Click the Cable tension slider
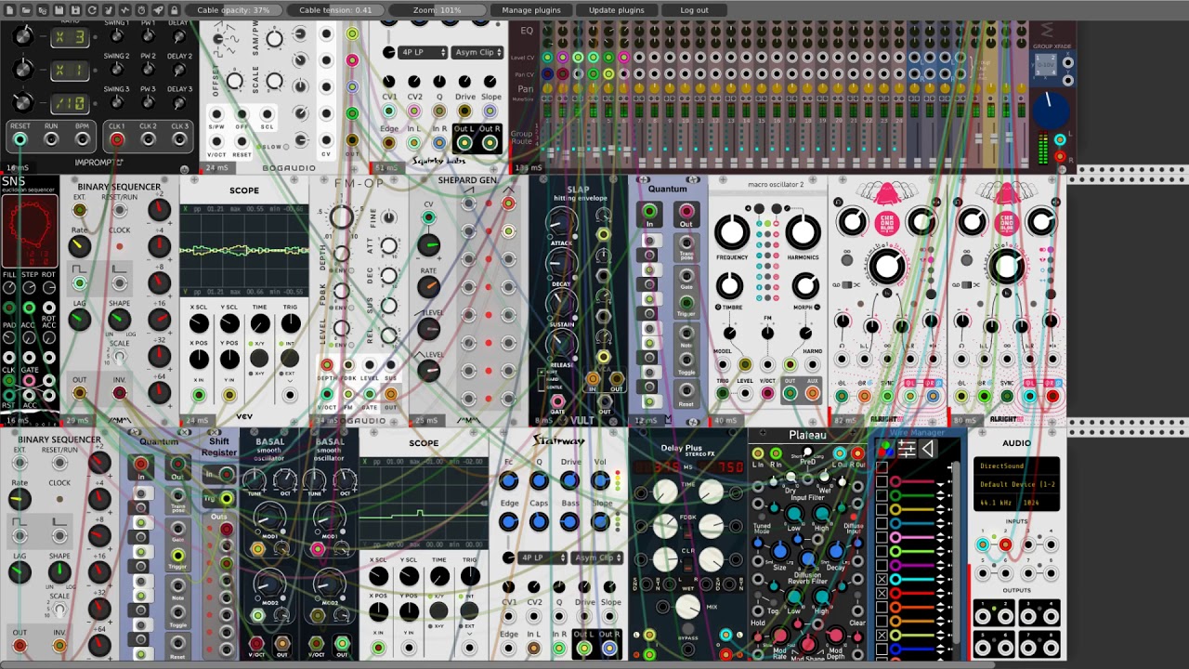Image resolution: width=1189 pixels, height=669 pixels. 335,10
